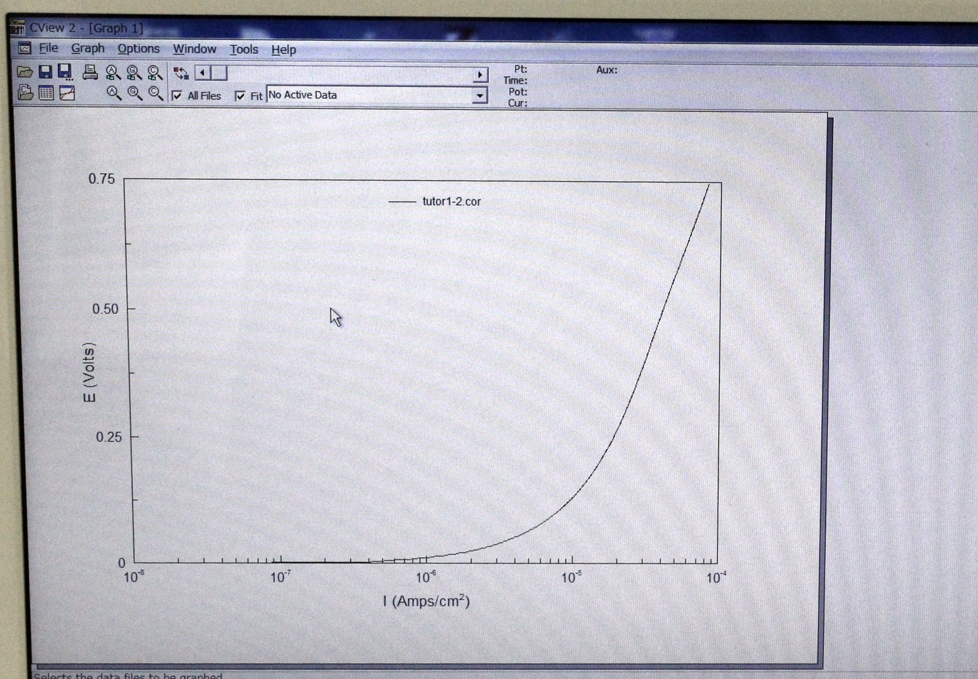
Task: Click the CView document menu icon
Action: click(25, 48)
